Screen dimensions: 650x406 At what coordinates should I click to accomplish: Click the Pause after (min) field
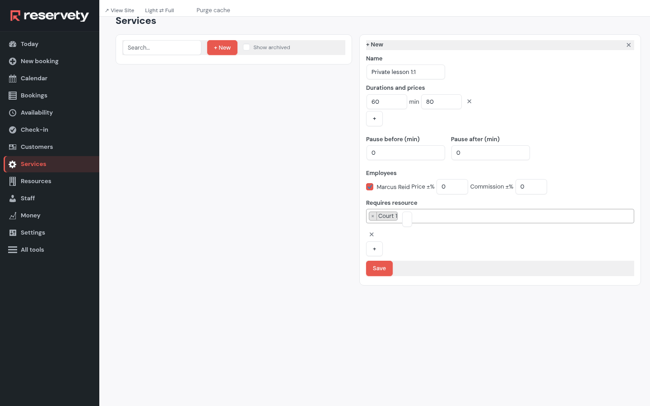click(490, 153)
